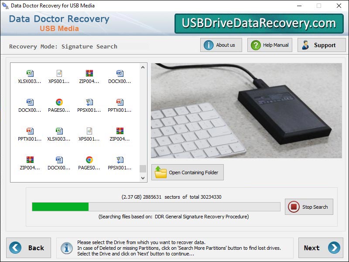Open Containing Folder for recovered files
This screenshot has width=349, height=262.
188,172
